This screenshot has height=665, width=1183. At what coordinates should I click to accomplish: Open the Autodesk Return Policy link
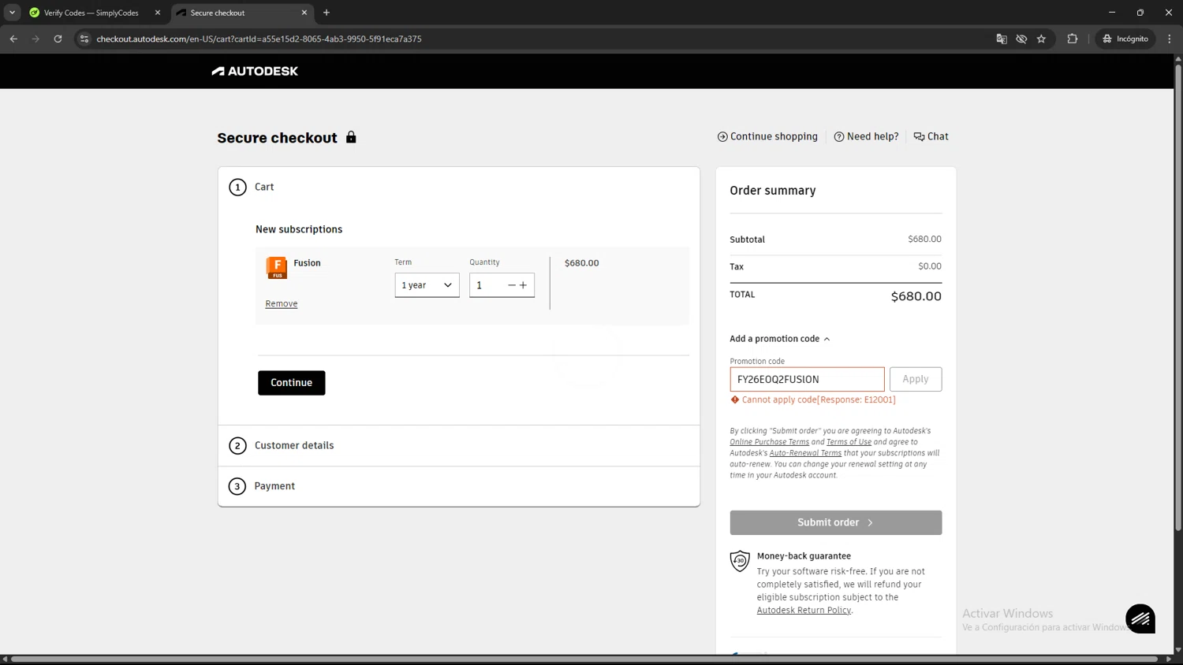pos(803,610)
